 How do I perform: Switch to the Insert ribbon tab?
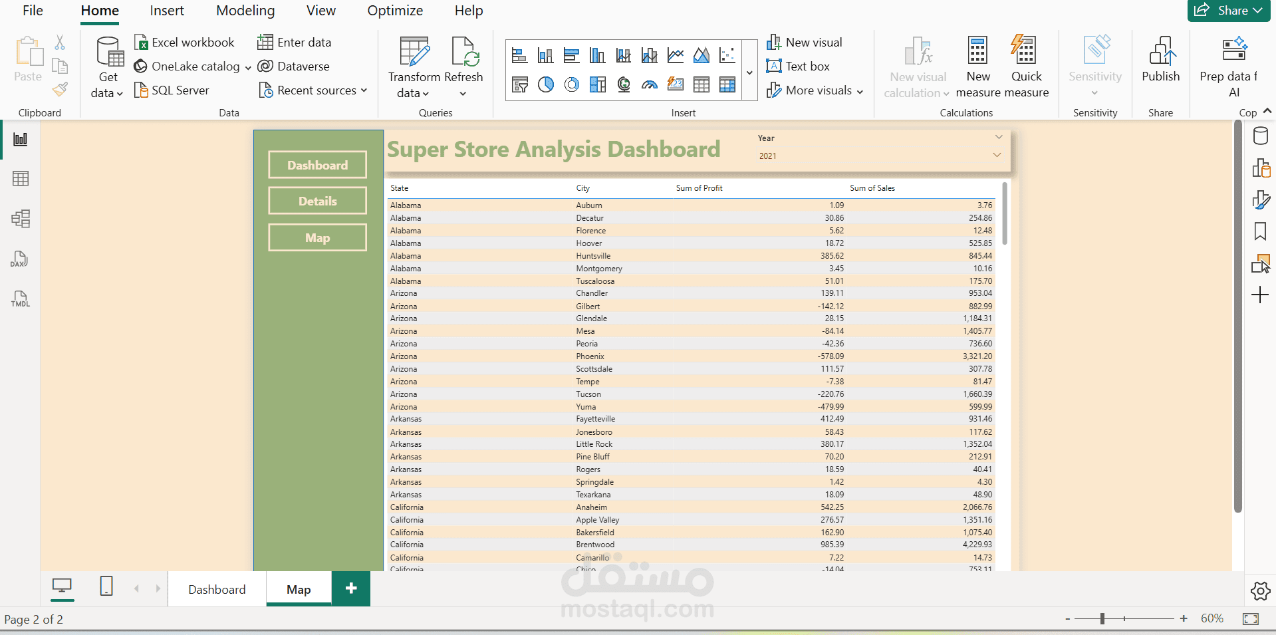[167, 11]
